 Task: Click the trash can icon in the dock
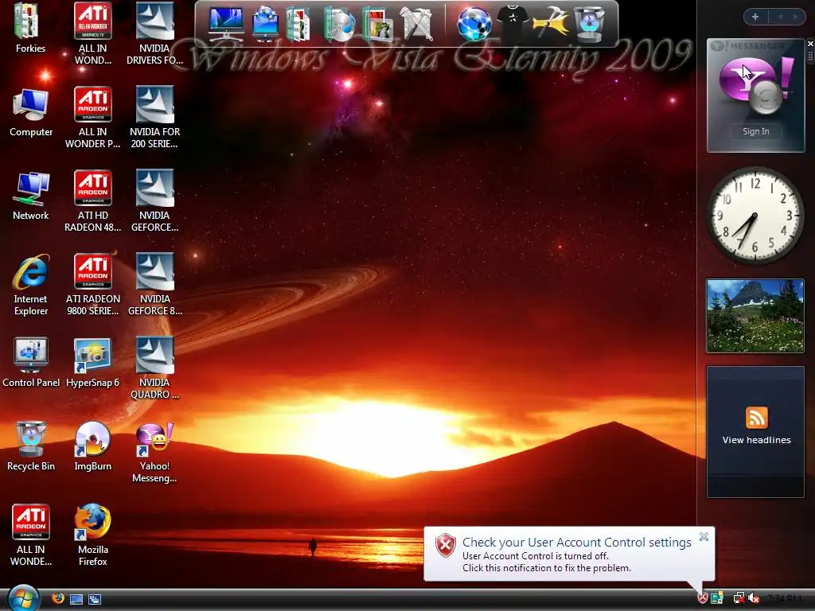click(x=590, y=24)
